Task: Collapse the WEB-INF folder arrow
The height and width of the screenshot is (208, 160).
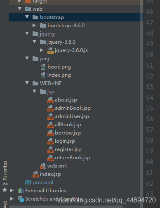Action: [x=27, y=83]
